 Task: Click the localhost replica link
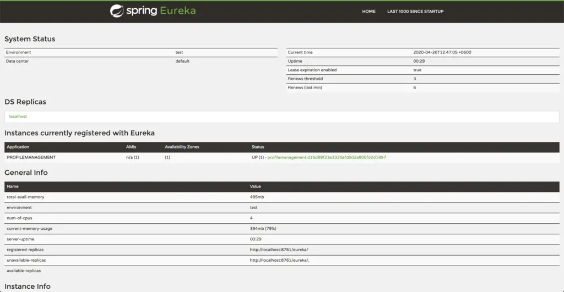[18, 117]
